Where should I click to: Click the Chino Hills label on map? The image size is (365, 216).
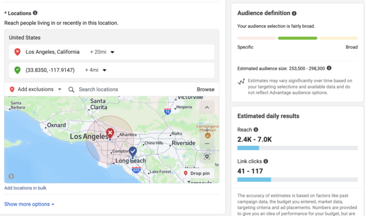pyautogui.click(x=154, y=143)
